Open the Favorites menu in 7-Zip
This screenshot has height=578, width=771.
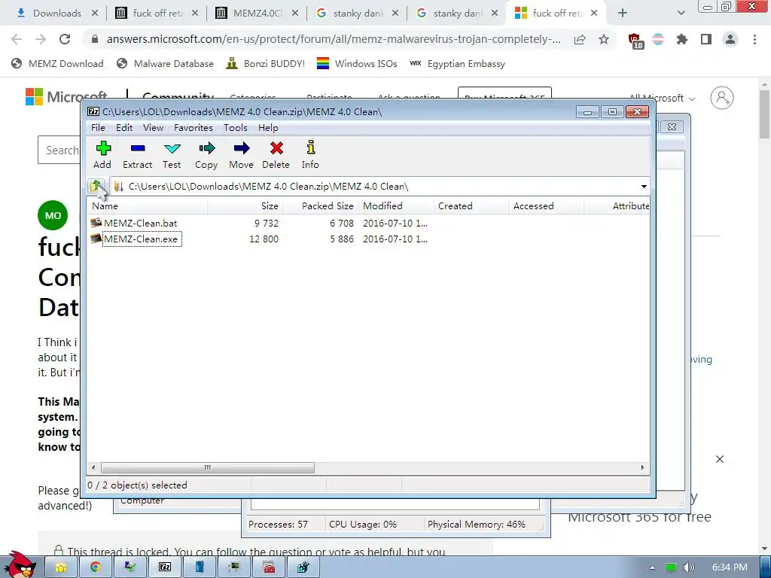194,128
